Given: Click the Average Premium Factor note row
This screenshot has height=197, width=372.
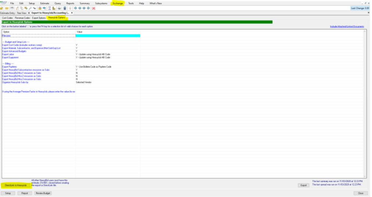Looking at the screenshot, I should click(39, 92).
